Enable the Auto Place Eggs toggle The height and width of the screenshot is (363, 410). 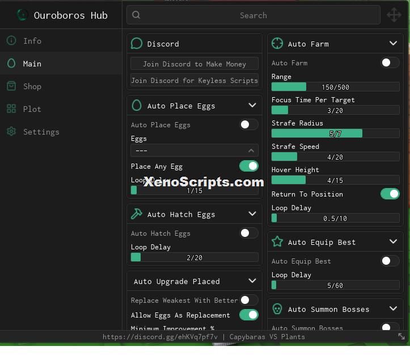point(249,124)
